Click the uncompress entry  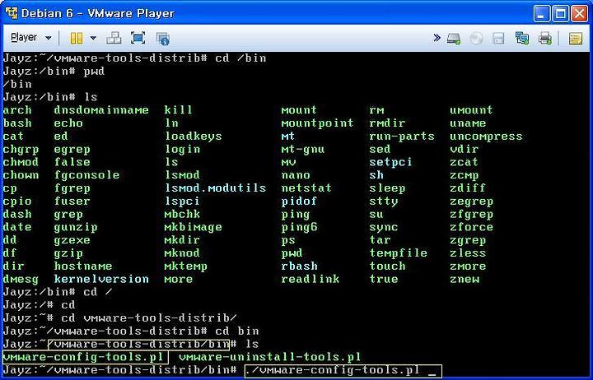tap(486, 137)
